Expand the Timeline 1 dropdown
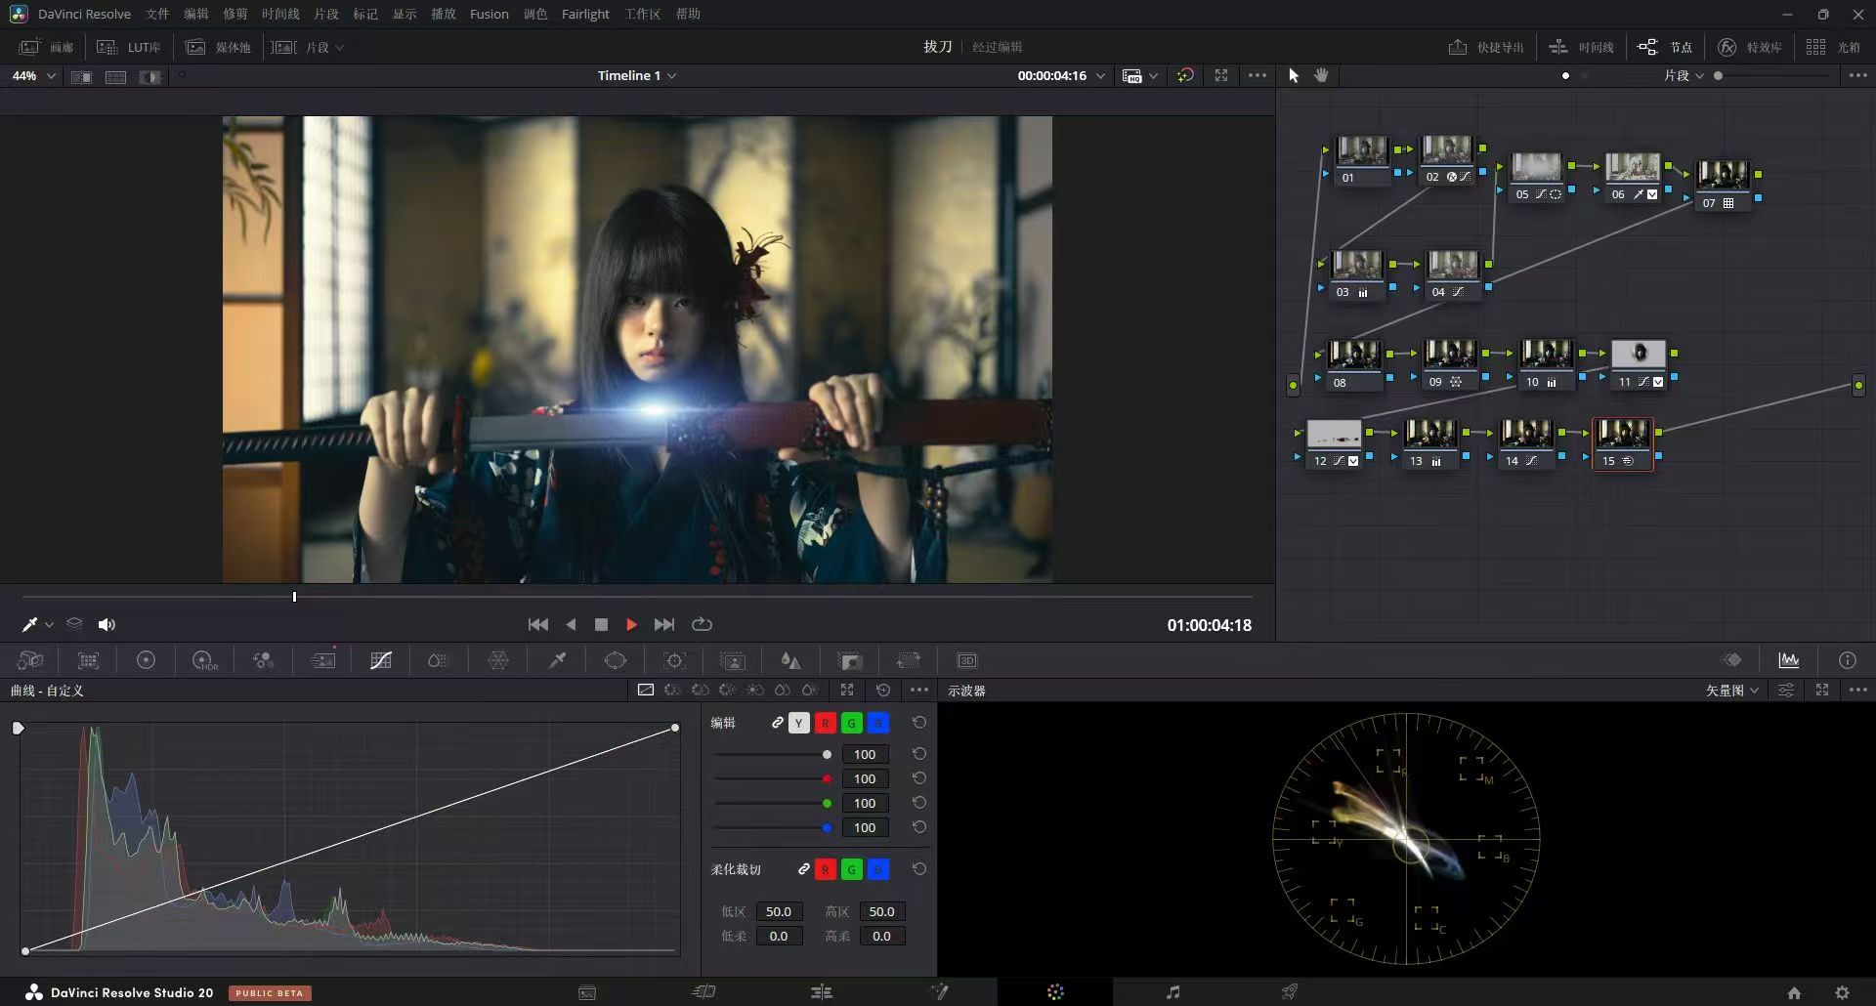The height and width of the screenshot is (1006, 1876). click(637, 75)
